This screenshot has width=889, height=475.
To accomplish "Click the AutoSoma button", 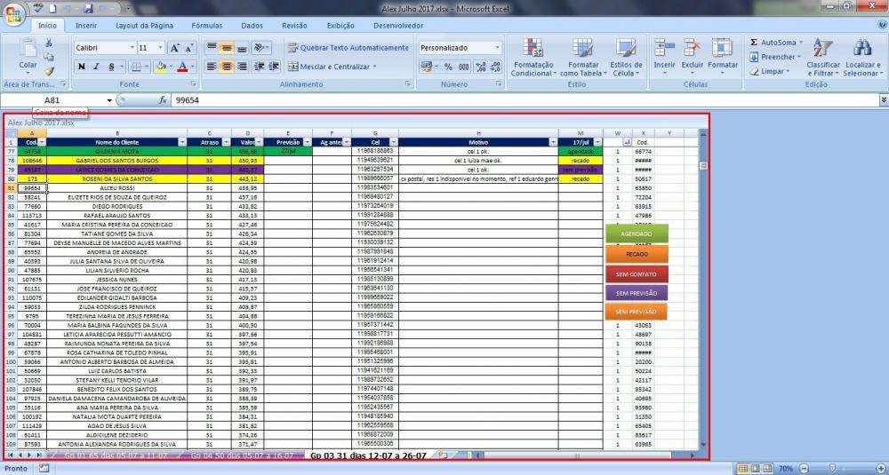I will (776, 43).
